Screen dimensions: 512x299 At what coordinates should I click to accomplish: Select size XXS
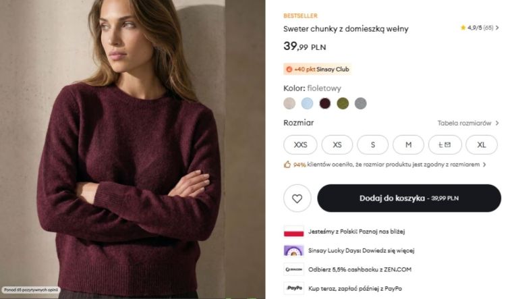click(300, 144)
